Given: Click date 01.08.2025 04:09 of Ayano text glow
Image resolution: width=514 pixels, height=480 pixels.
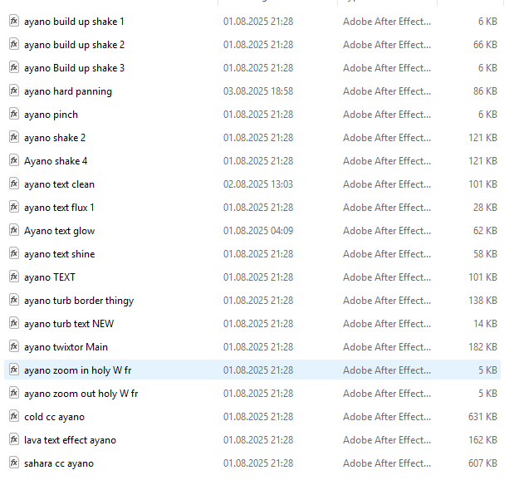Looking at the screenshot, I should (x=258, y=231).
